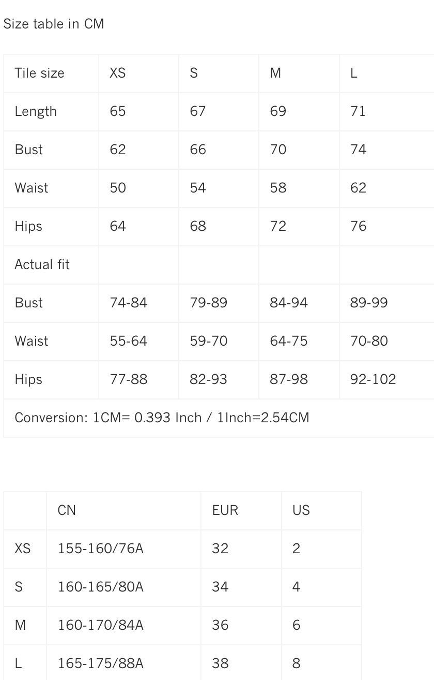Click Length value 71 for size L

pos(358,111)
